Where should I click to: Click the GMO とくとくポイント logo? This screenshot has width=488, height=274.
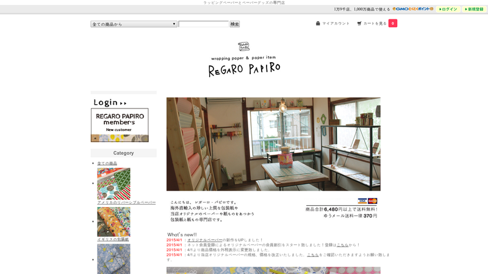(x=413, y=9)
